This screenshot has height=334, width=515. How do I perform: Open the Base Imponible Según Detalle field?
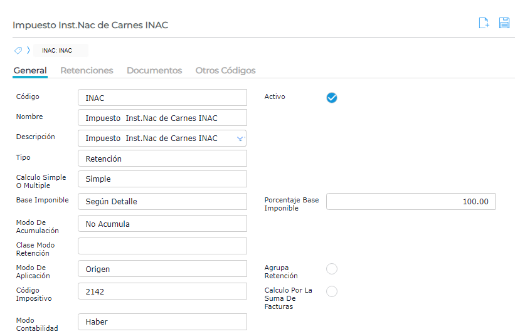[162, 201]
